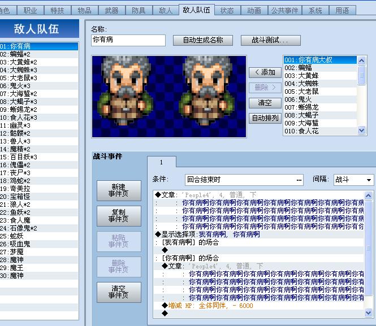Select the [我有病啊] 的场合 line
This screenshot has height=326, width=376.
click(259, 242)
